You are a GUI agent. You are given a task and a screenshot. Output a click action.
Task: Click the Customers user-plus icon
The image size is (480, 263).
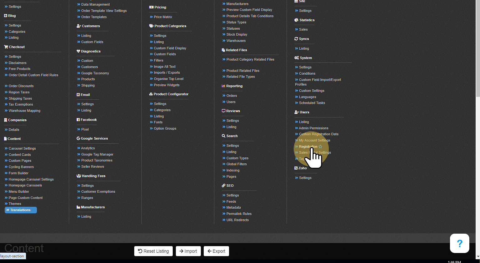click(79, 26)
